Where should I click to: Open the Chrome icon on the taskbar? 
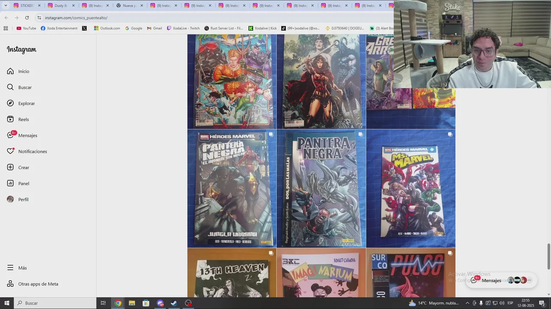[118, 303]
